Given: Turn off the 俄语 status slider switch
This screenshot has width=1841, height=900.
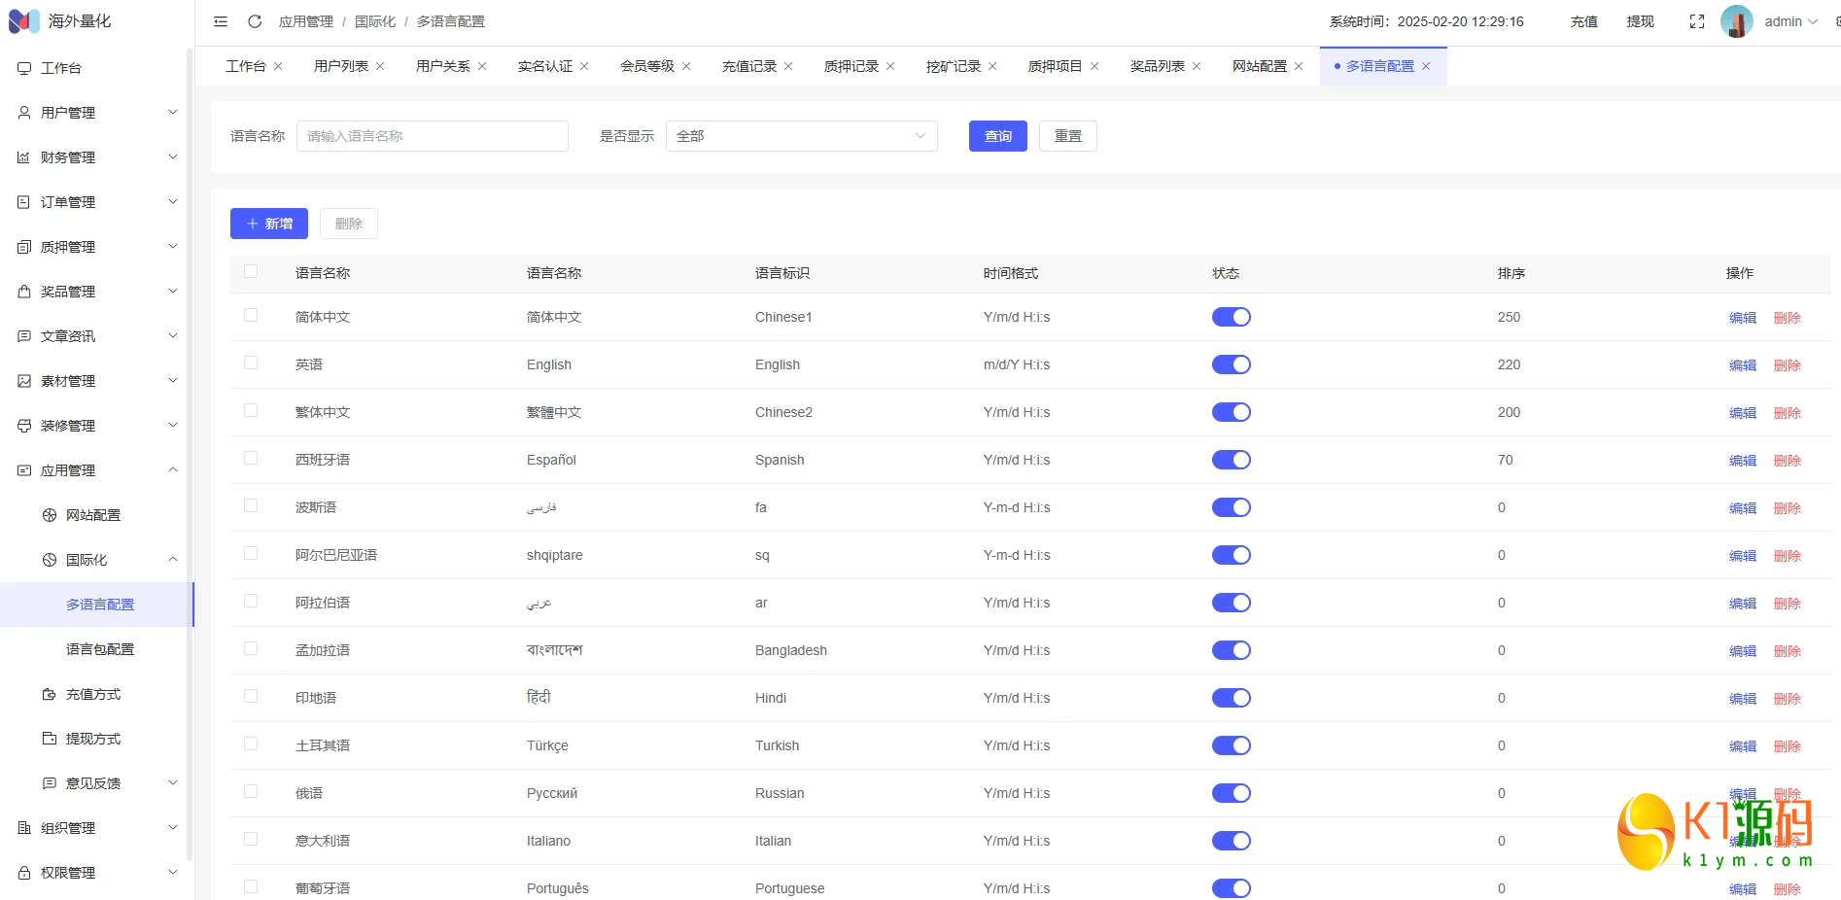Looking at the screenshot, I should 1231,793.
